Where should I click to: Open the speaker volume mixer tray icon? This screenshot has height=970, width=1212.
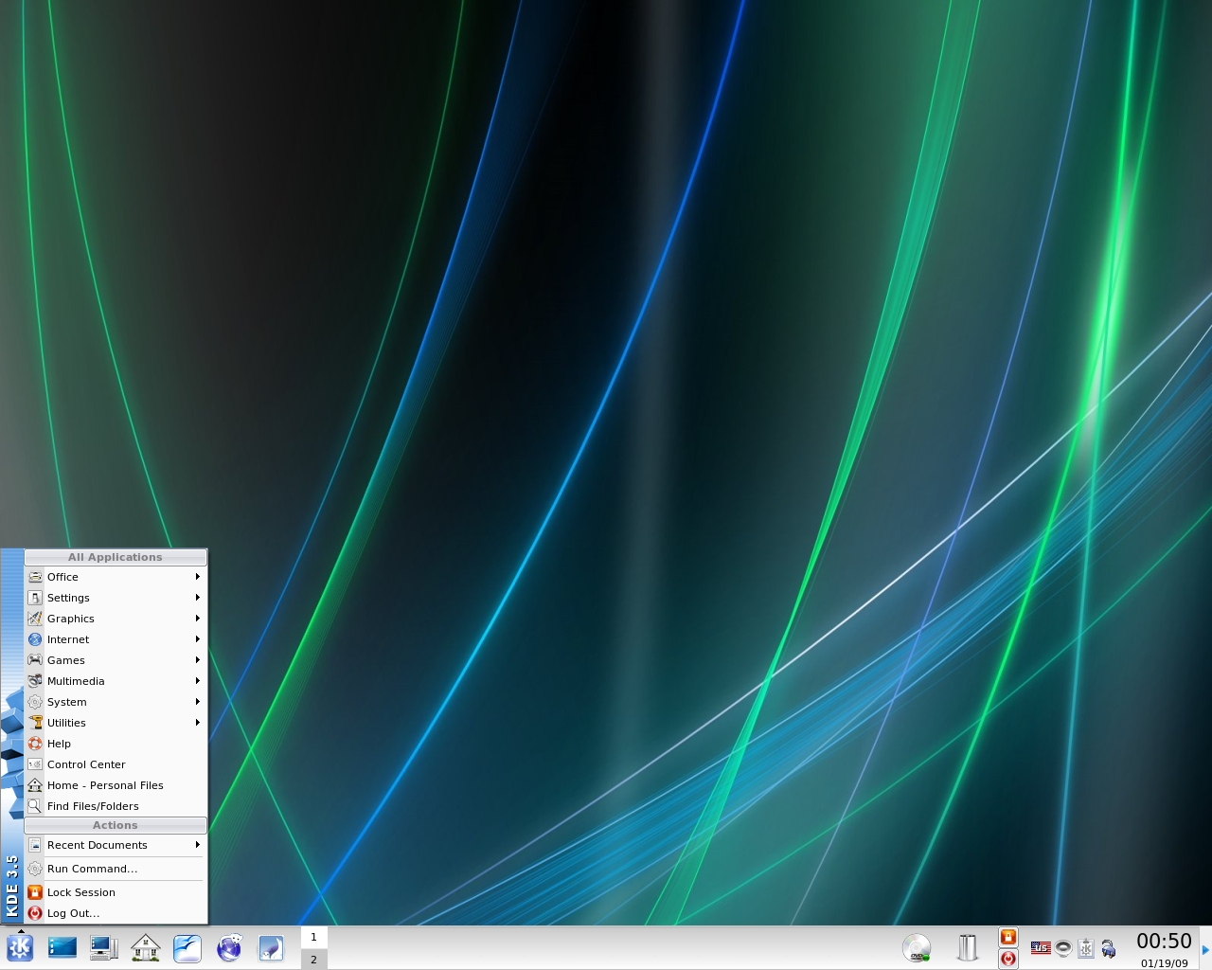[x=1063, y=947]
